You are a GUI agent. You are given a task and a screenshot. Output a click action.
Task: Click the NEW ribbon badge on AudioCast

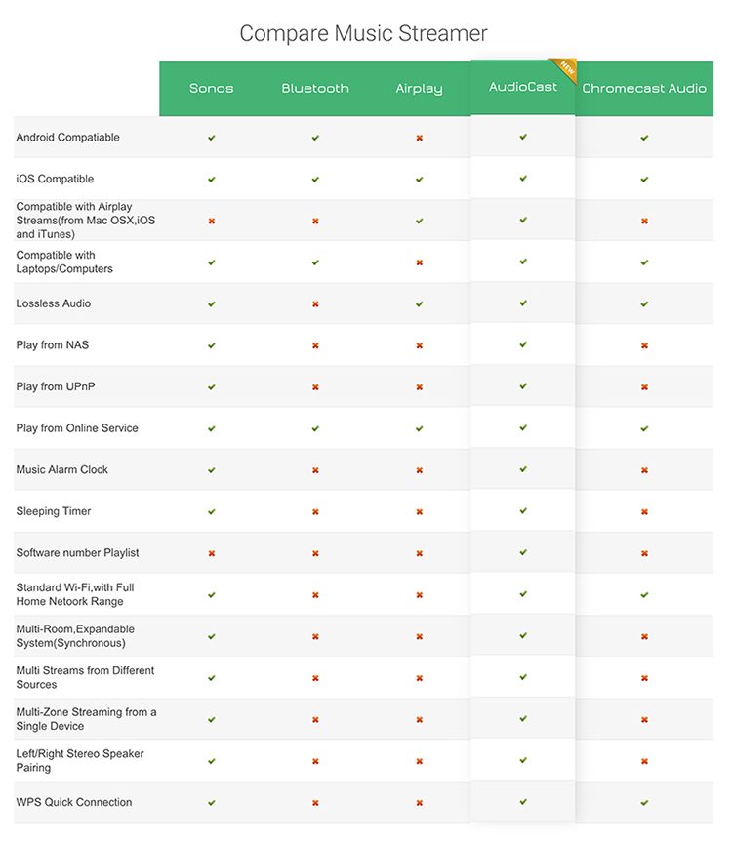point(565,69)
